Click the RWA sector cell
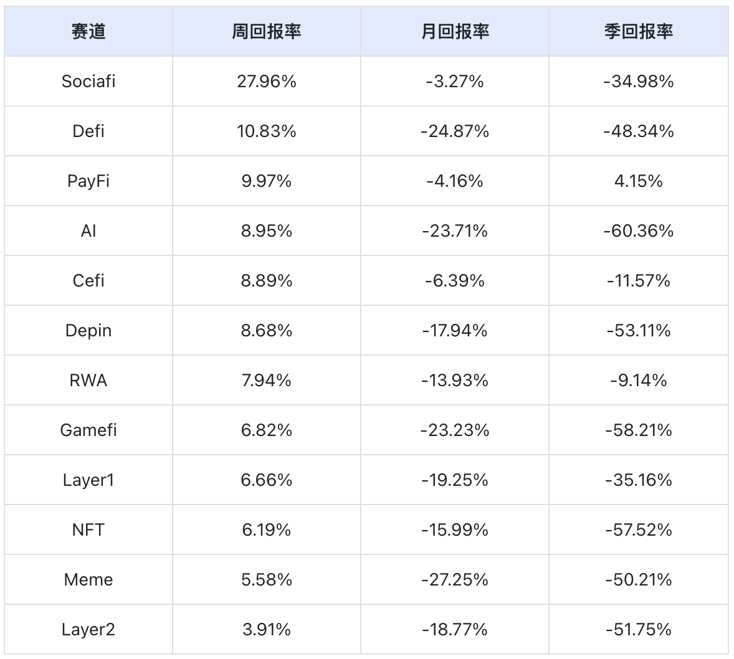Viewport: 734px width, 659px height. click(88, 381)
